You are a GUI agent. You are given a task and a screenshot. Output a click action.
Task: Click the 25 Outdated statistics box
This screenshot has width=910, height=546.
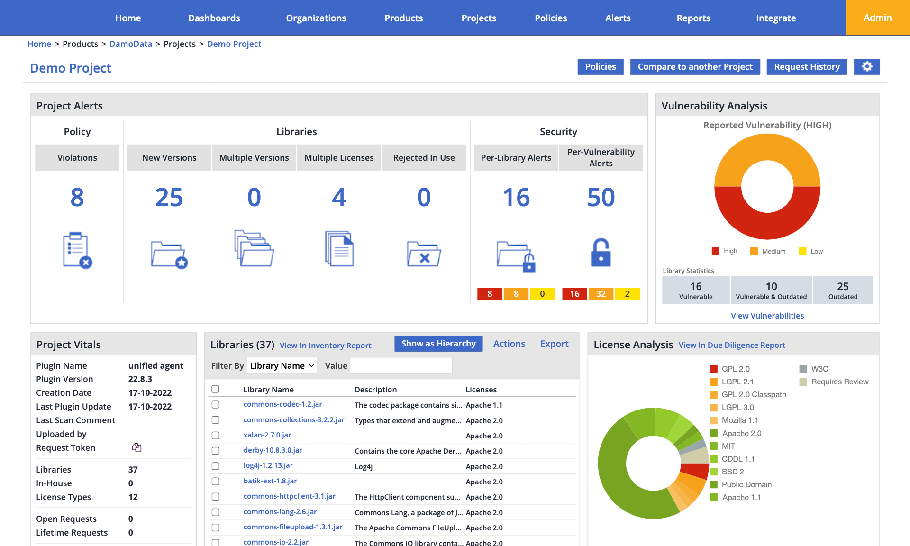pyautogui.click(x=843, y=291)
